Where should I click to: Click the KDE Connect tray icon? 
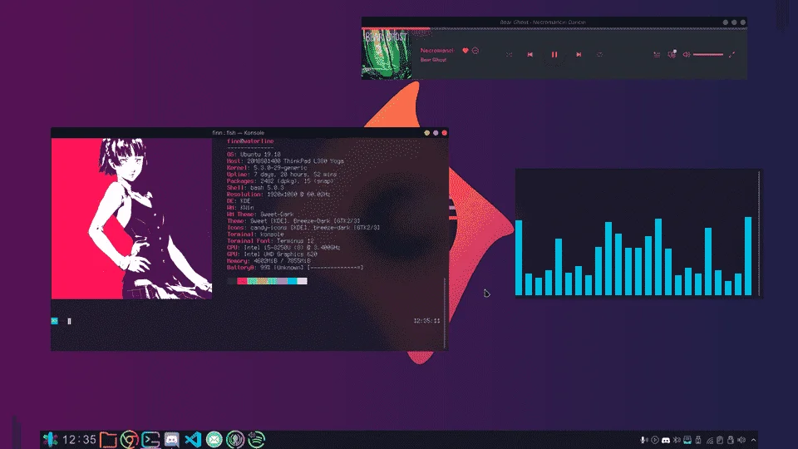[687, 440]
